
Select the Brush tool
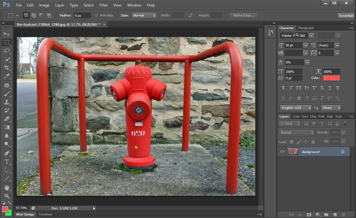point(7,94)
